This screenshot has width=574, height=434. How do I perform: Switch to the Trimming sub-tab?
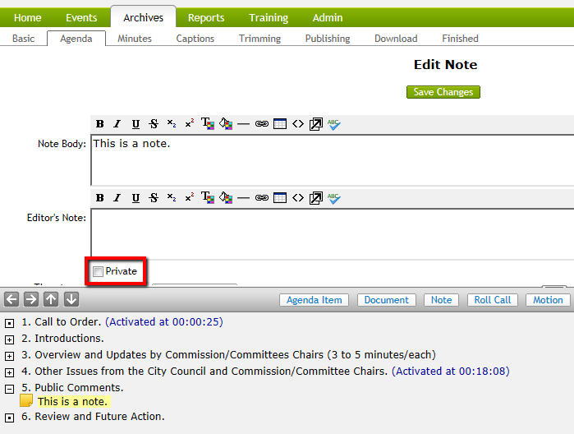coord(260,39)
